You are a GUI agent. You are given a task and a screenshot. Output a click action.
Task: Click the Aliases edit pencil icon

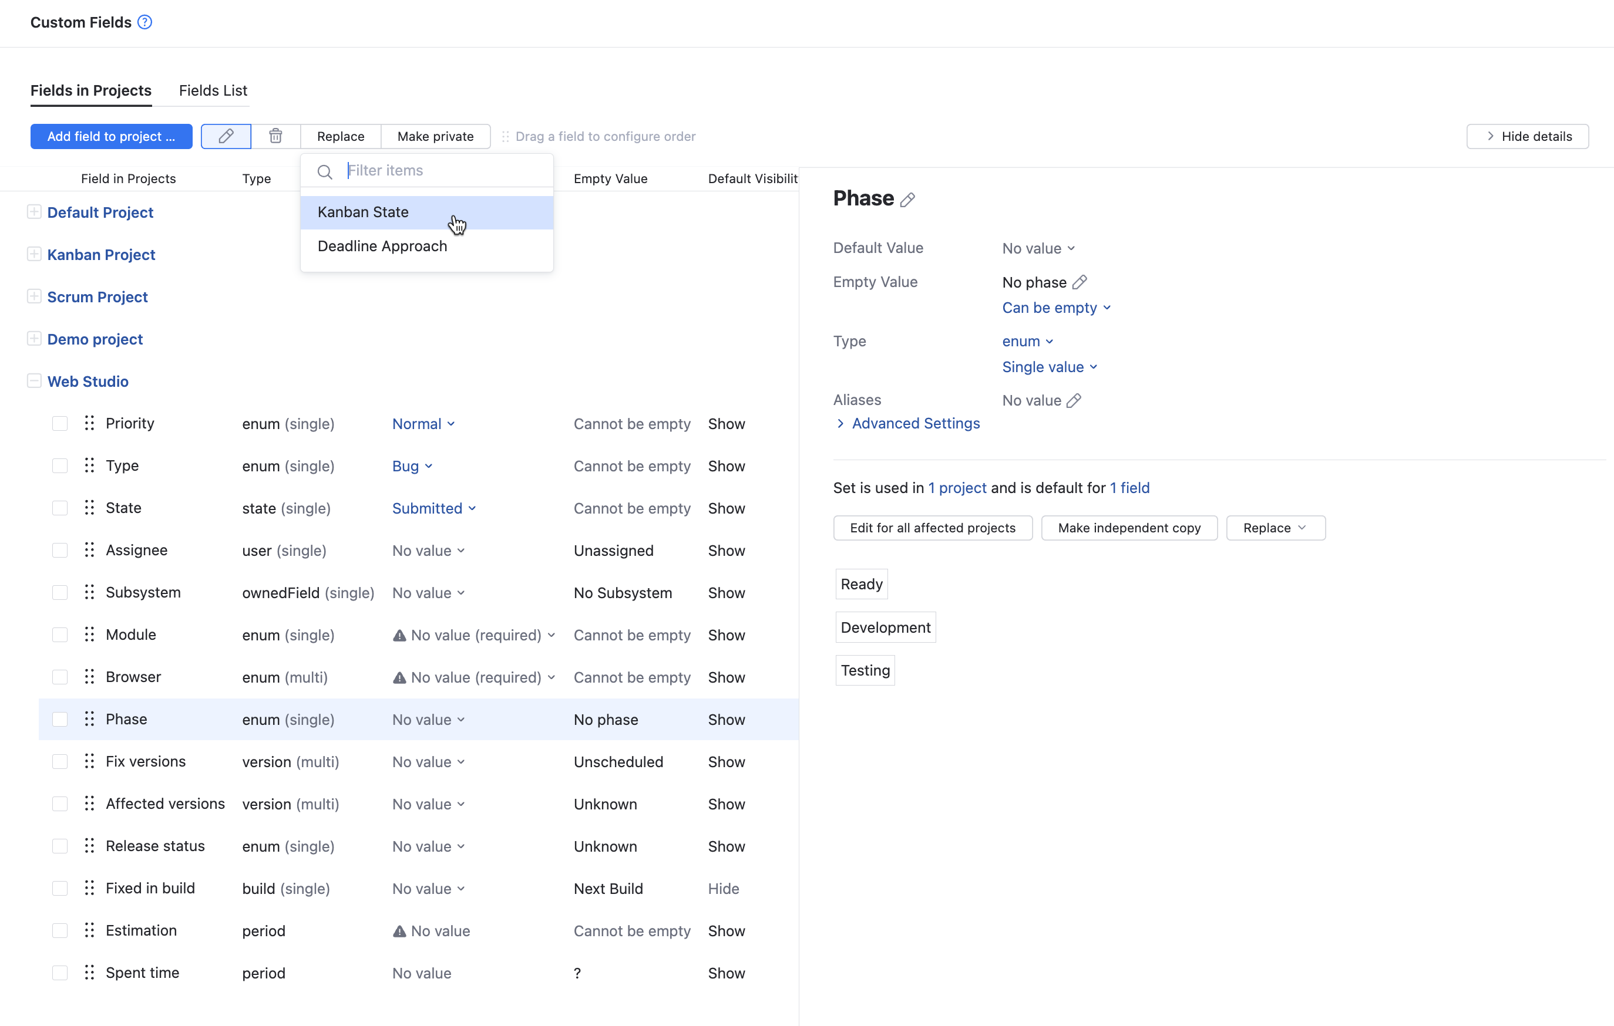coord(1074,400)
